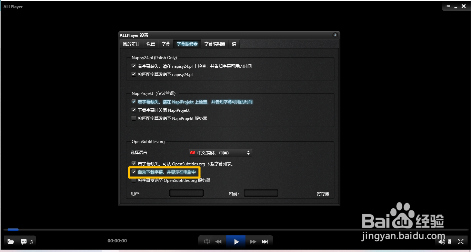
Task: Click the 00:00:00 time display
Action: (117, 241)
